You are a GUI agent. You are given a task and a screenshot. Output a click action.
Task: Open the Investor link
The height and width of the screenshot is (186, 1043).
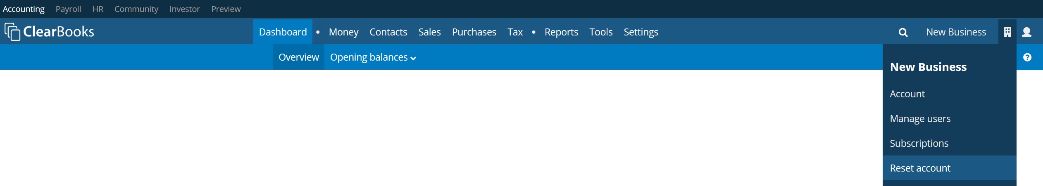pos(185,9)
